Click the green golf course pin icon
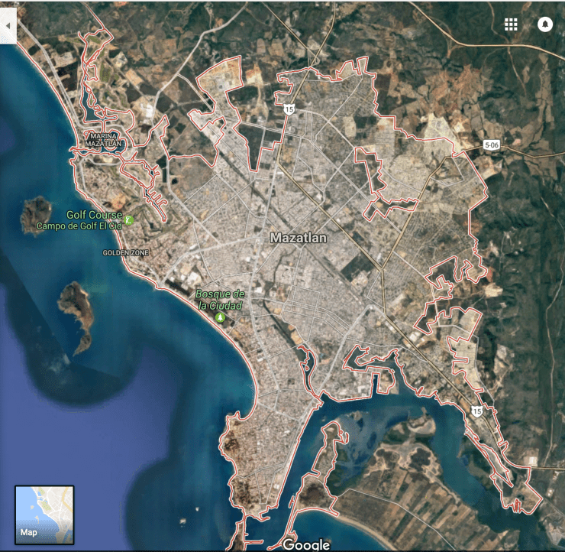This screenshot has height=552, width=565. click(128, 220)
